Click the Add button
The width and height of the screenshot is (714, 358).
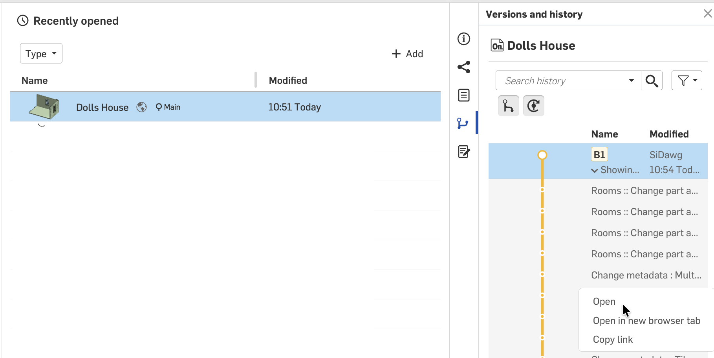tap(407, 54)
